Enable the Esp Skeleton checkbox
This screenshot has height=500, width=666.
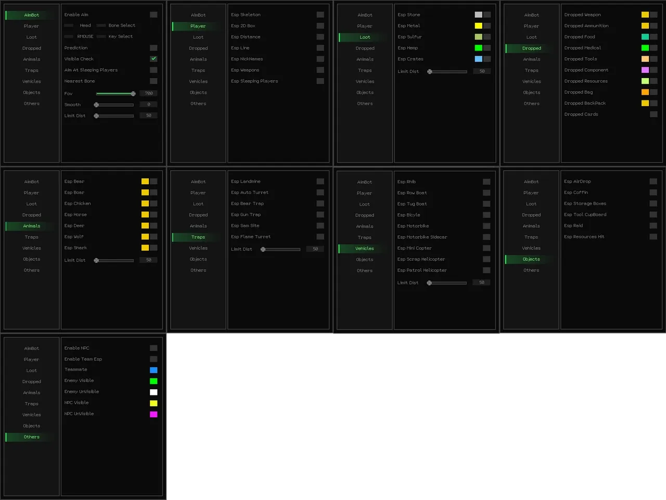click(320, 15)
